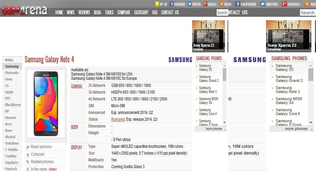
Task: Click the enlarged Google+ icon
Action: [x=284, y=4]
